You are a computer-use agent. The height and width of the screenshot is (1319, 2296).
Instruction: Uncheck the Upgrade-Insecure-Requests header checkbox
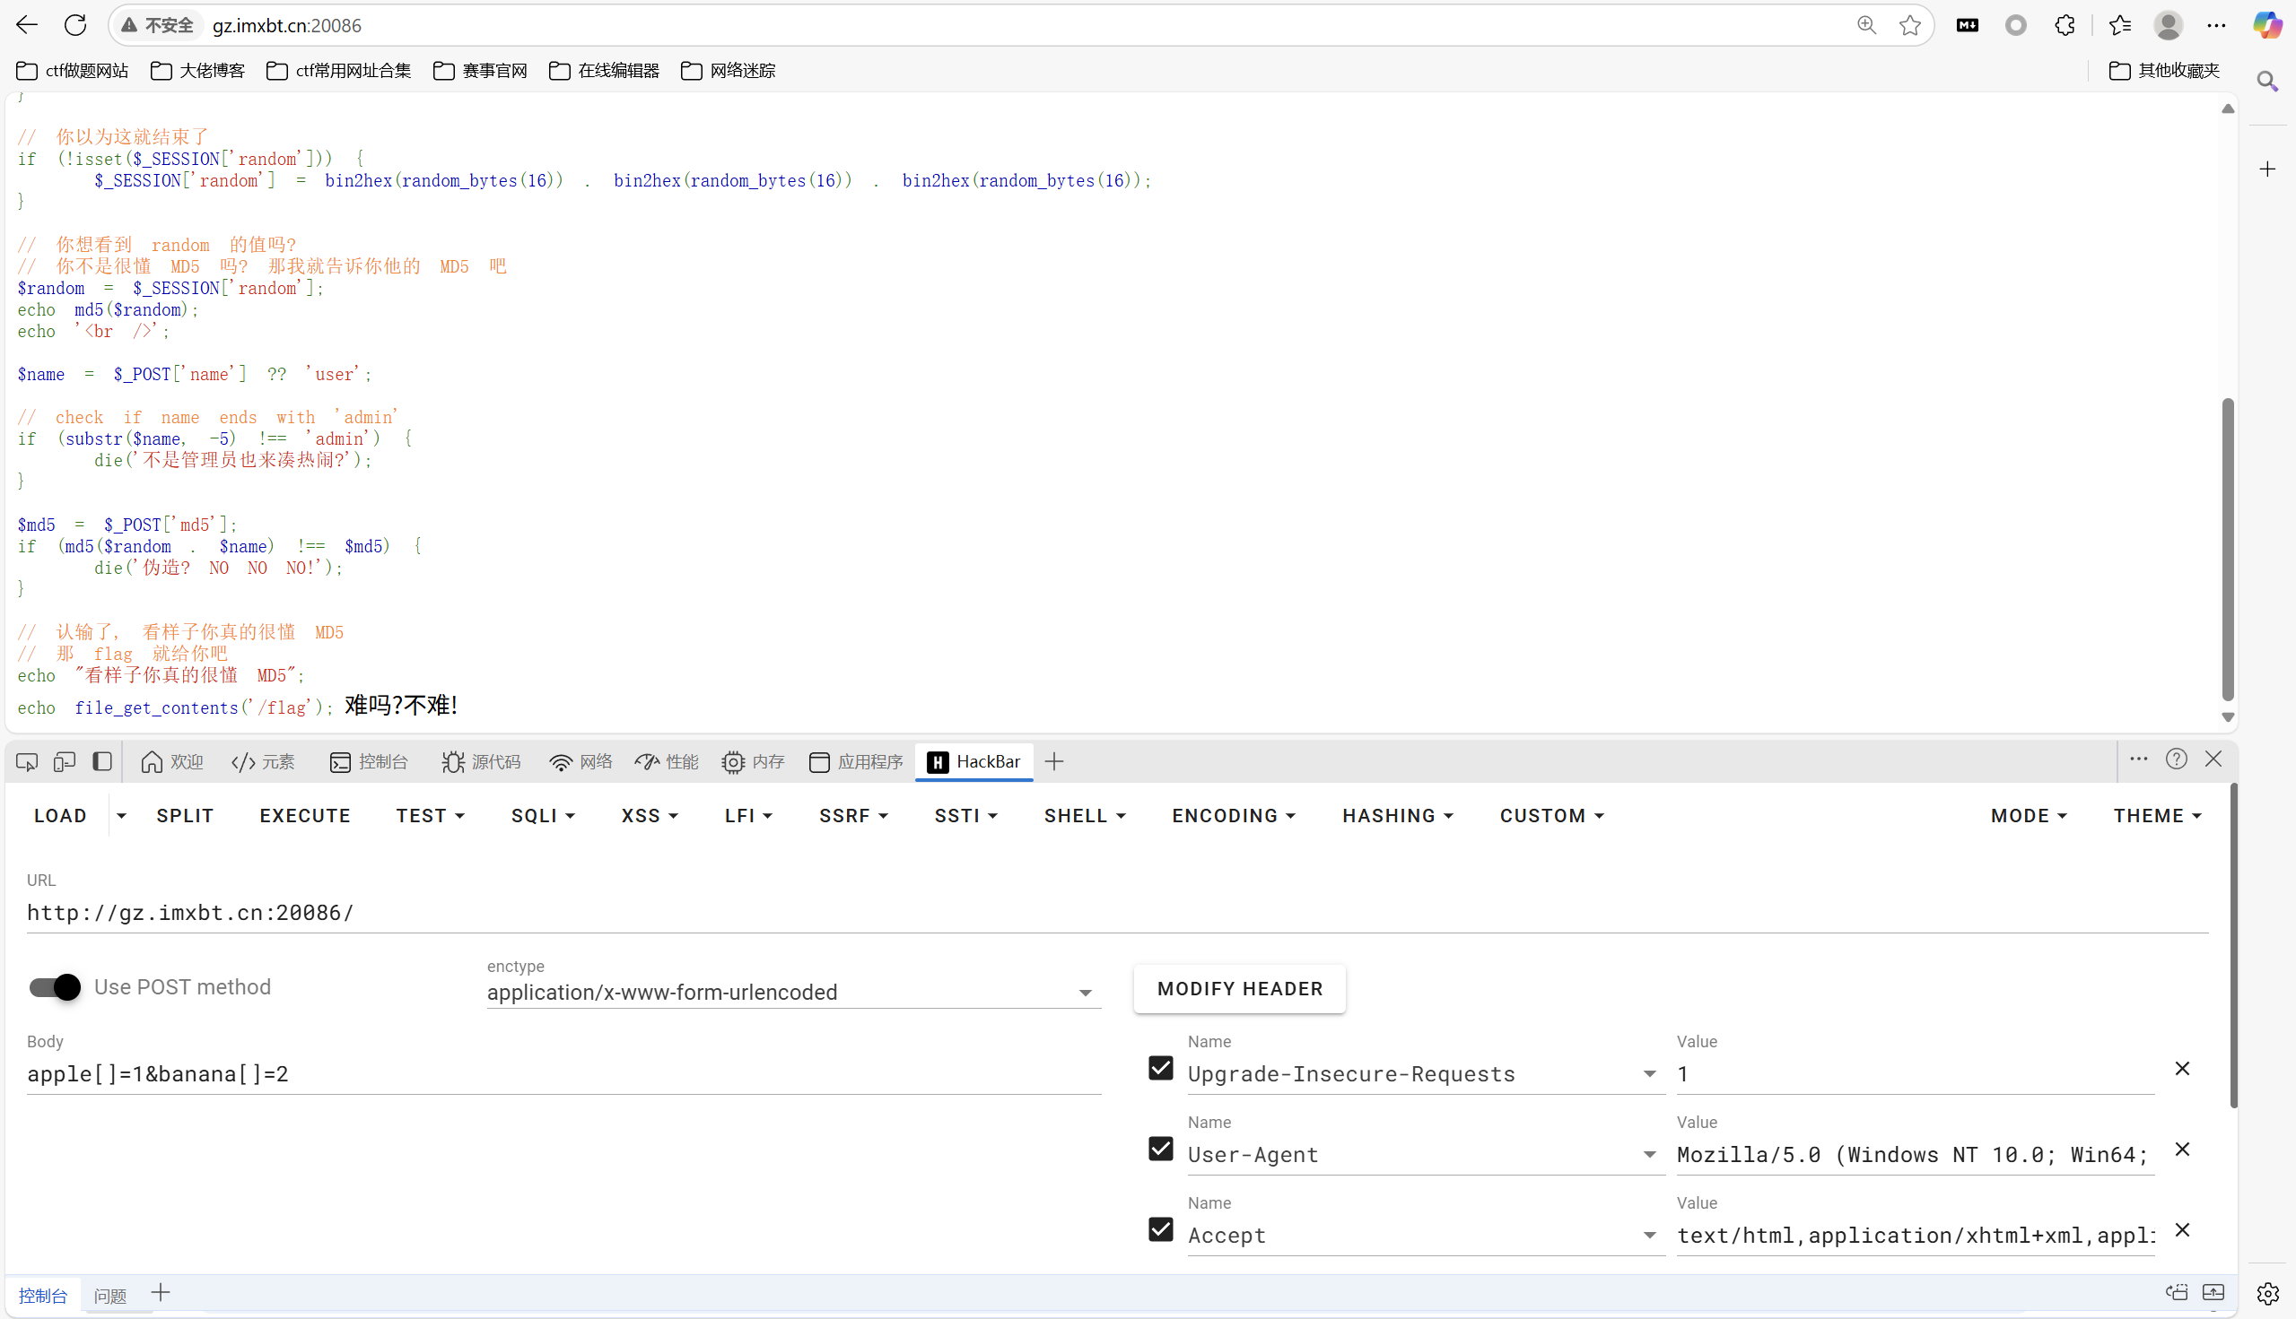click(1160, 1069)
